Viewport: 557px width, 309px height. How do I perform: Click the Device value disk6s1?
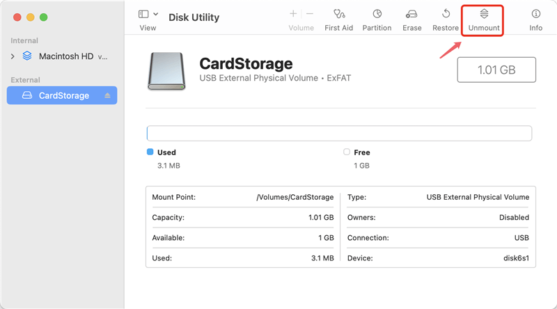(516, 258)
